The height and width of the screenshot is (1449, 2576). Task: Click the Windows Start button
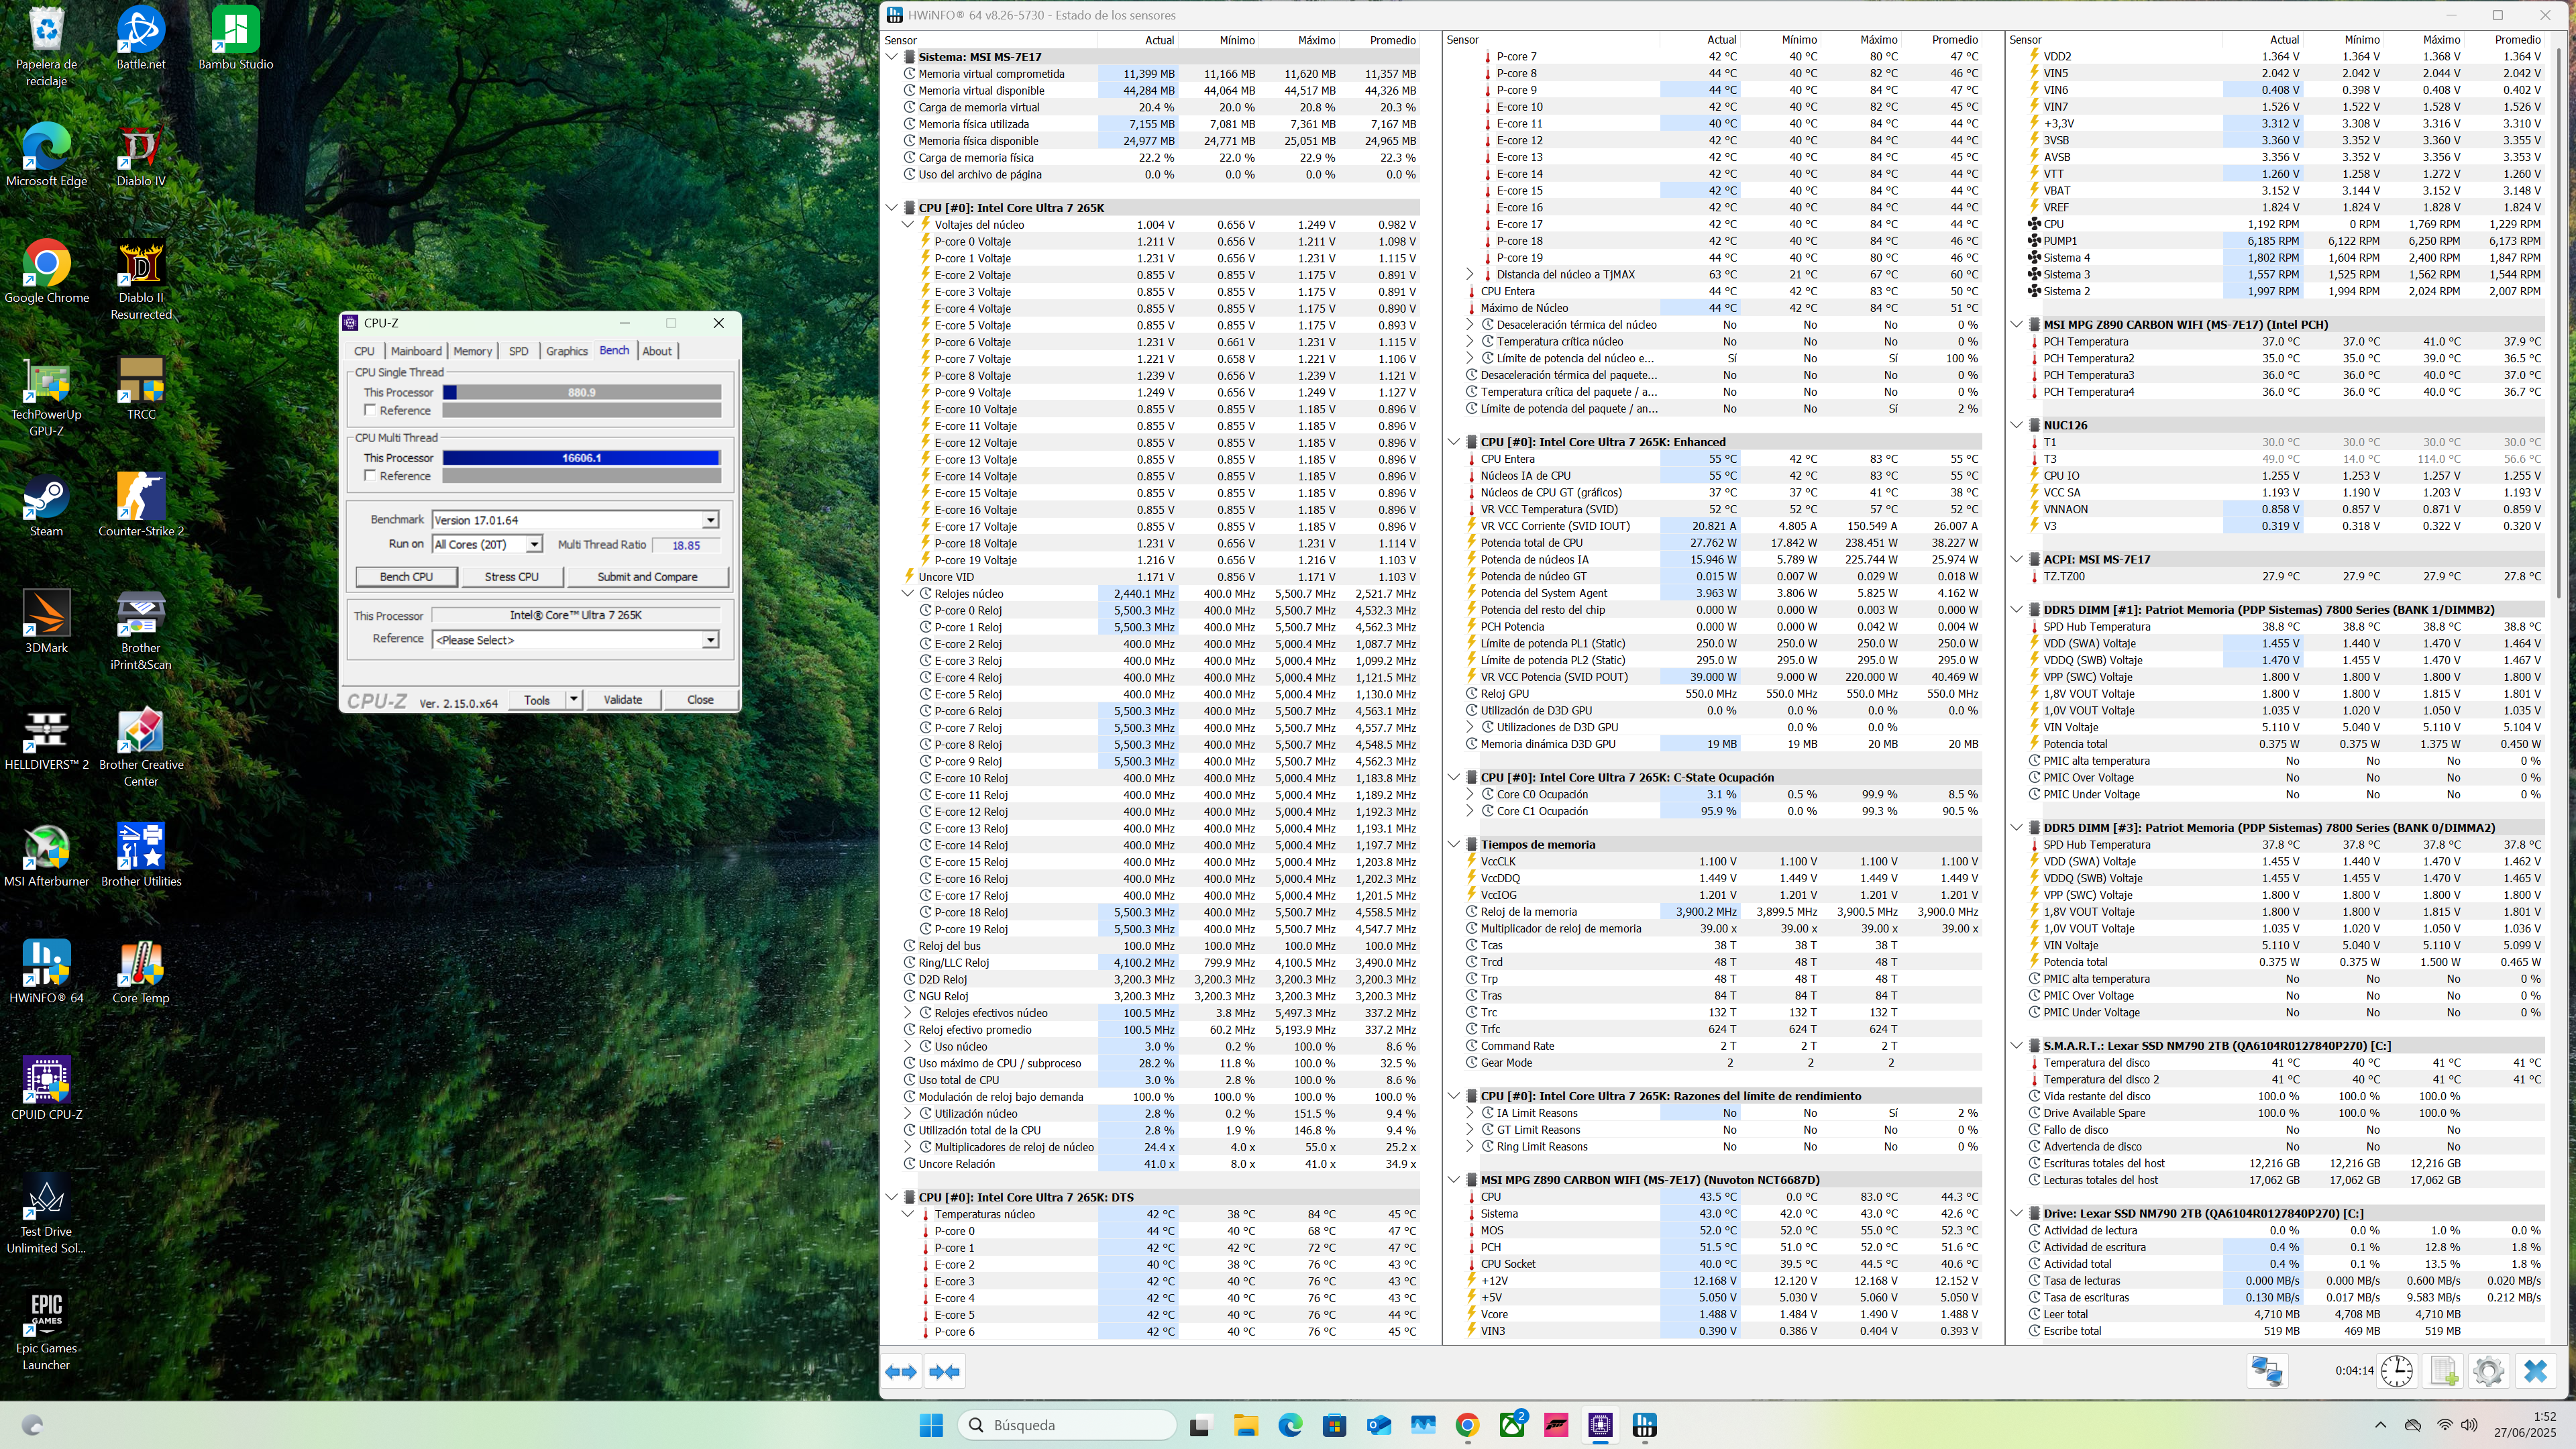[x=931, y=1425]
